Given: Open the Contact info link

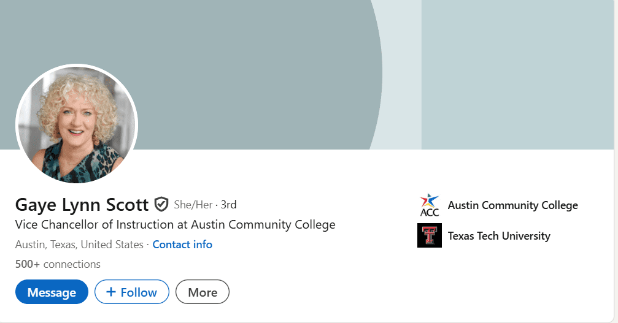Looking at the screenshot, I should (182, 245).
